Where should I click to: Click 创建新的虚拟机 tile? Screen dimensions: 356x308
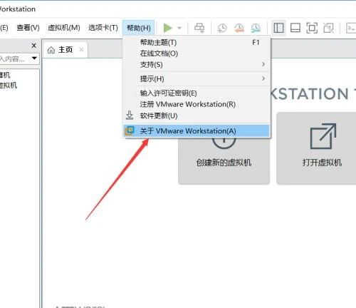(x=224, y=161)
